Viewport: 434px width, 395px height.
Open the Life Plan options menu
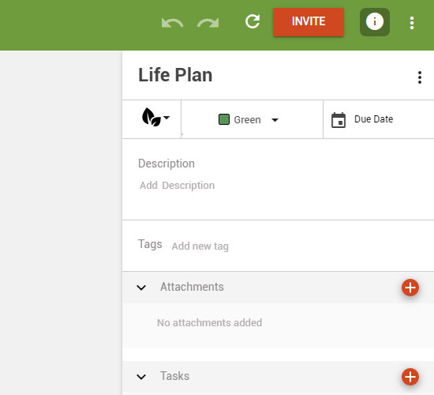[420, 77]
